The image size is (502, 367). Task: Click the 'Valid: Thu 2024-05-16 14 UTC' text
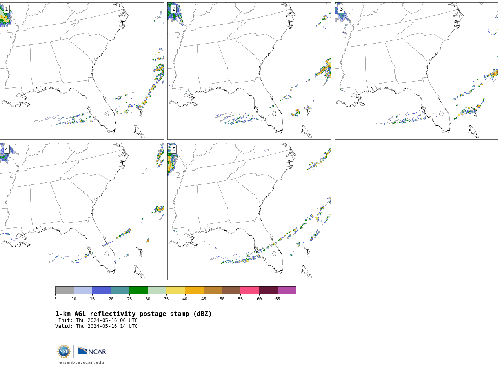tap(96, 326)
